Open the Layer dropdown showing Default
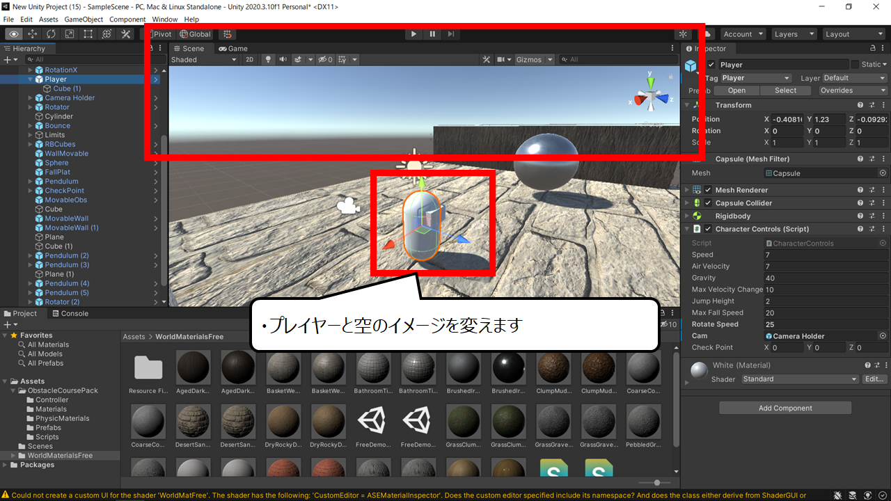This screenshot has height=501, width=891. pos(855,78)
